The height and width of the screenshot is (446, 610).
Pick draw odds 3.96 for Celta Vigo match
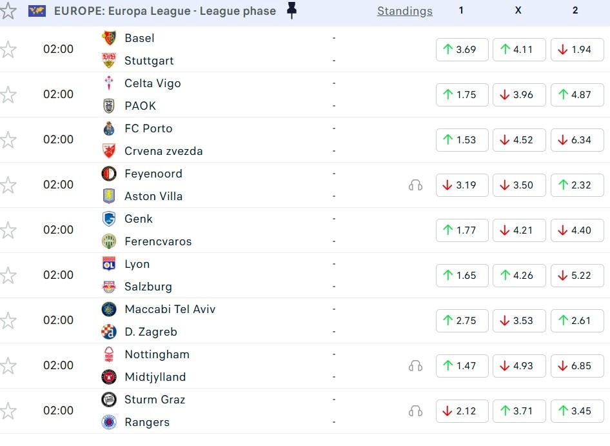(x=518, y=95)
